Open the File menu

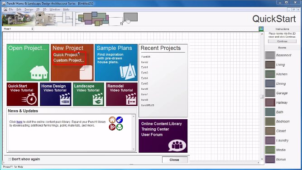11,9
